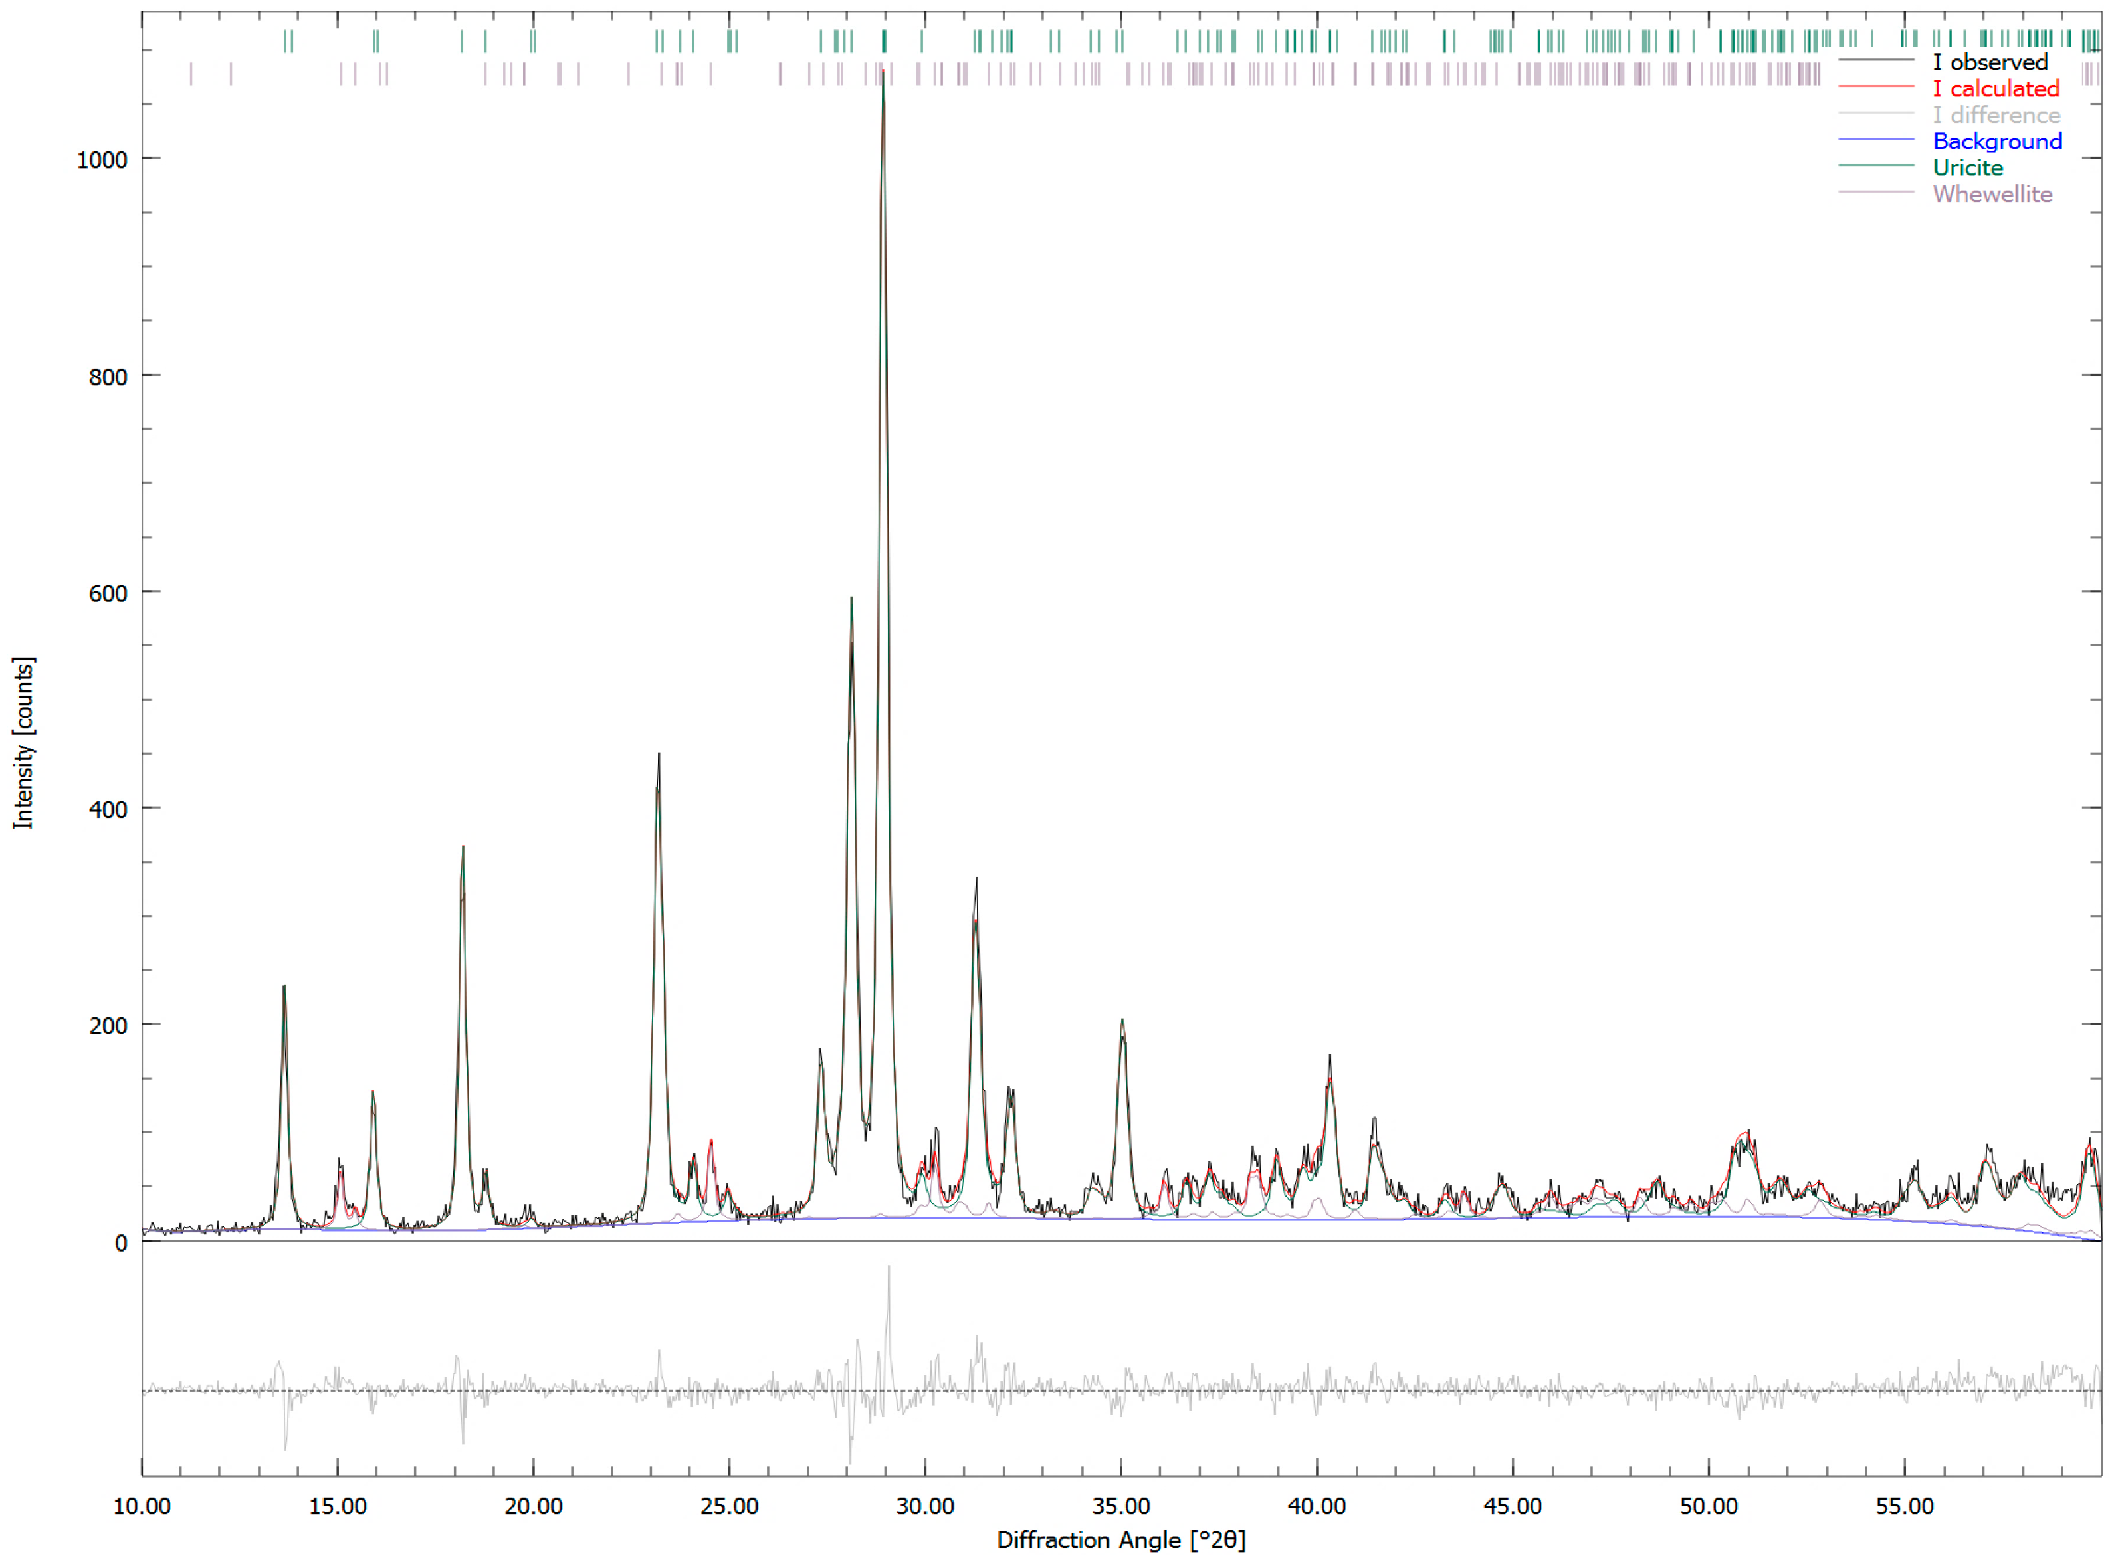Click the 10.00 tick label on x-axis

pyautogui.click(x=142, y=1506)
